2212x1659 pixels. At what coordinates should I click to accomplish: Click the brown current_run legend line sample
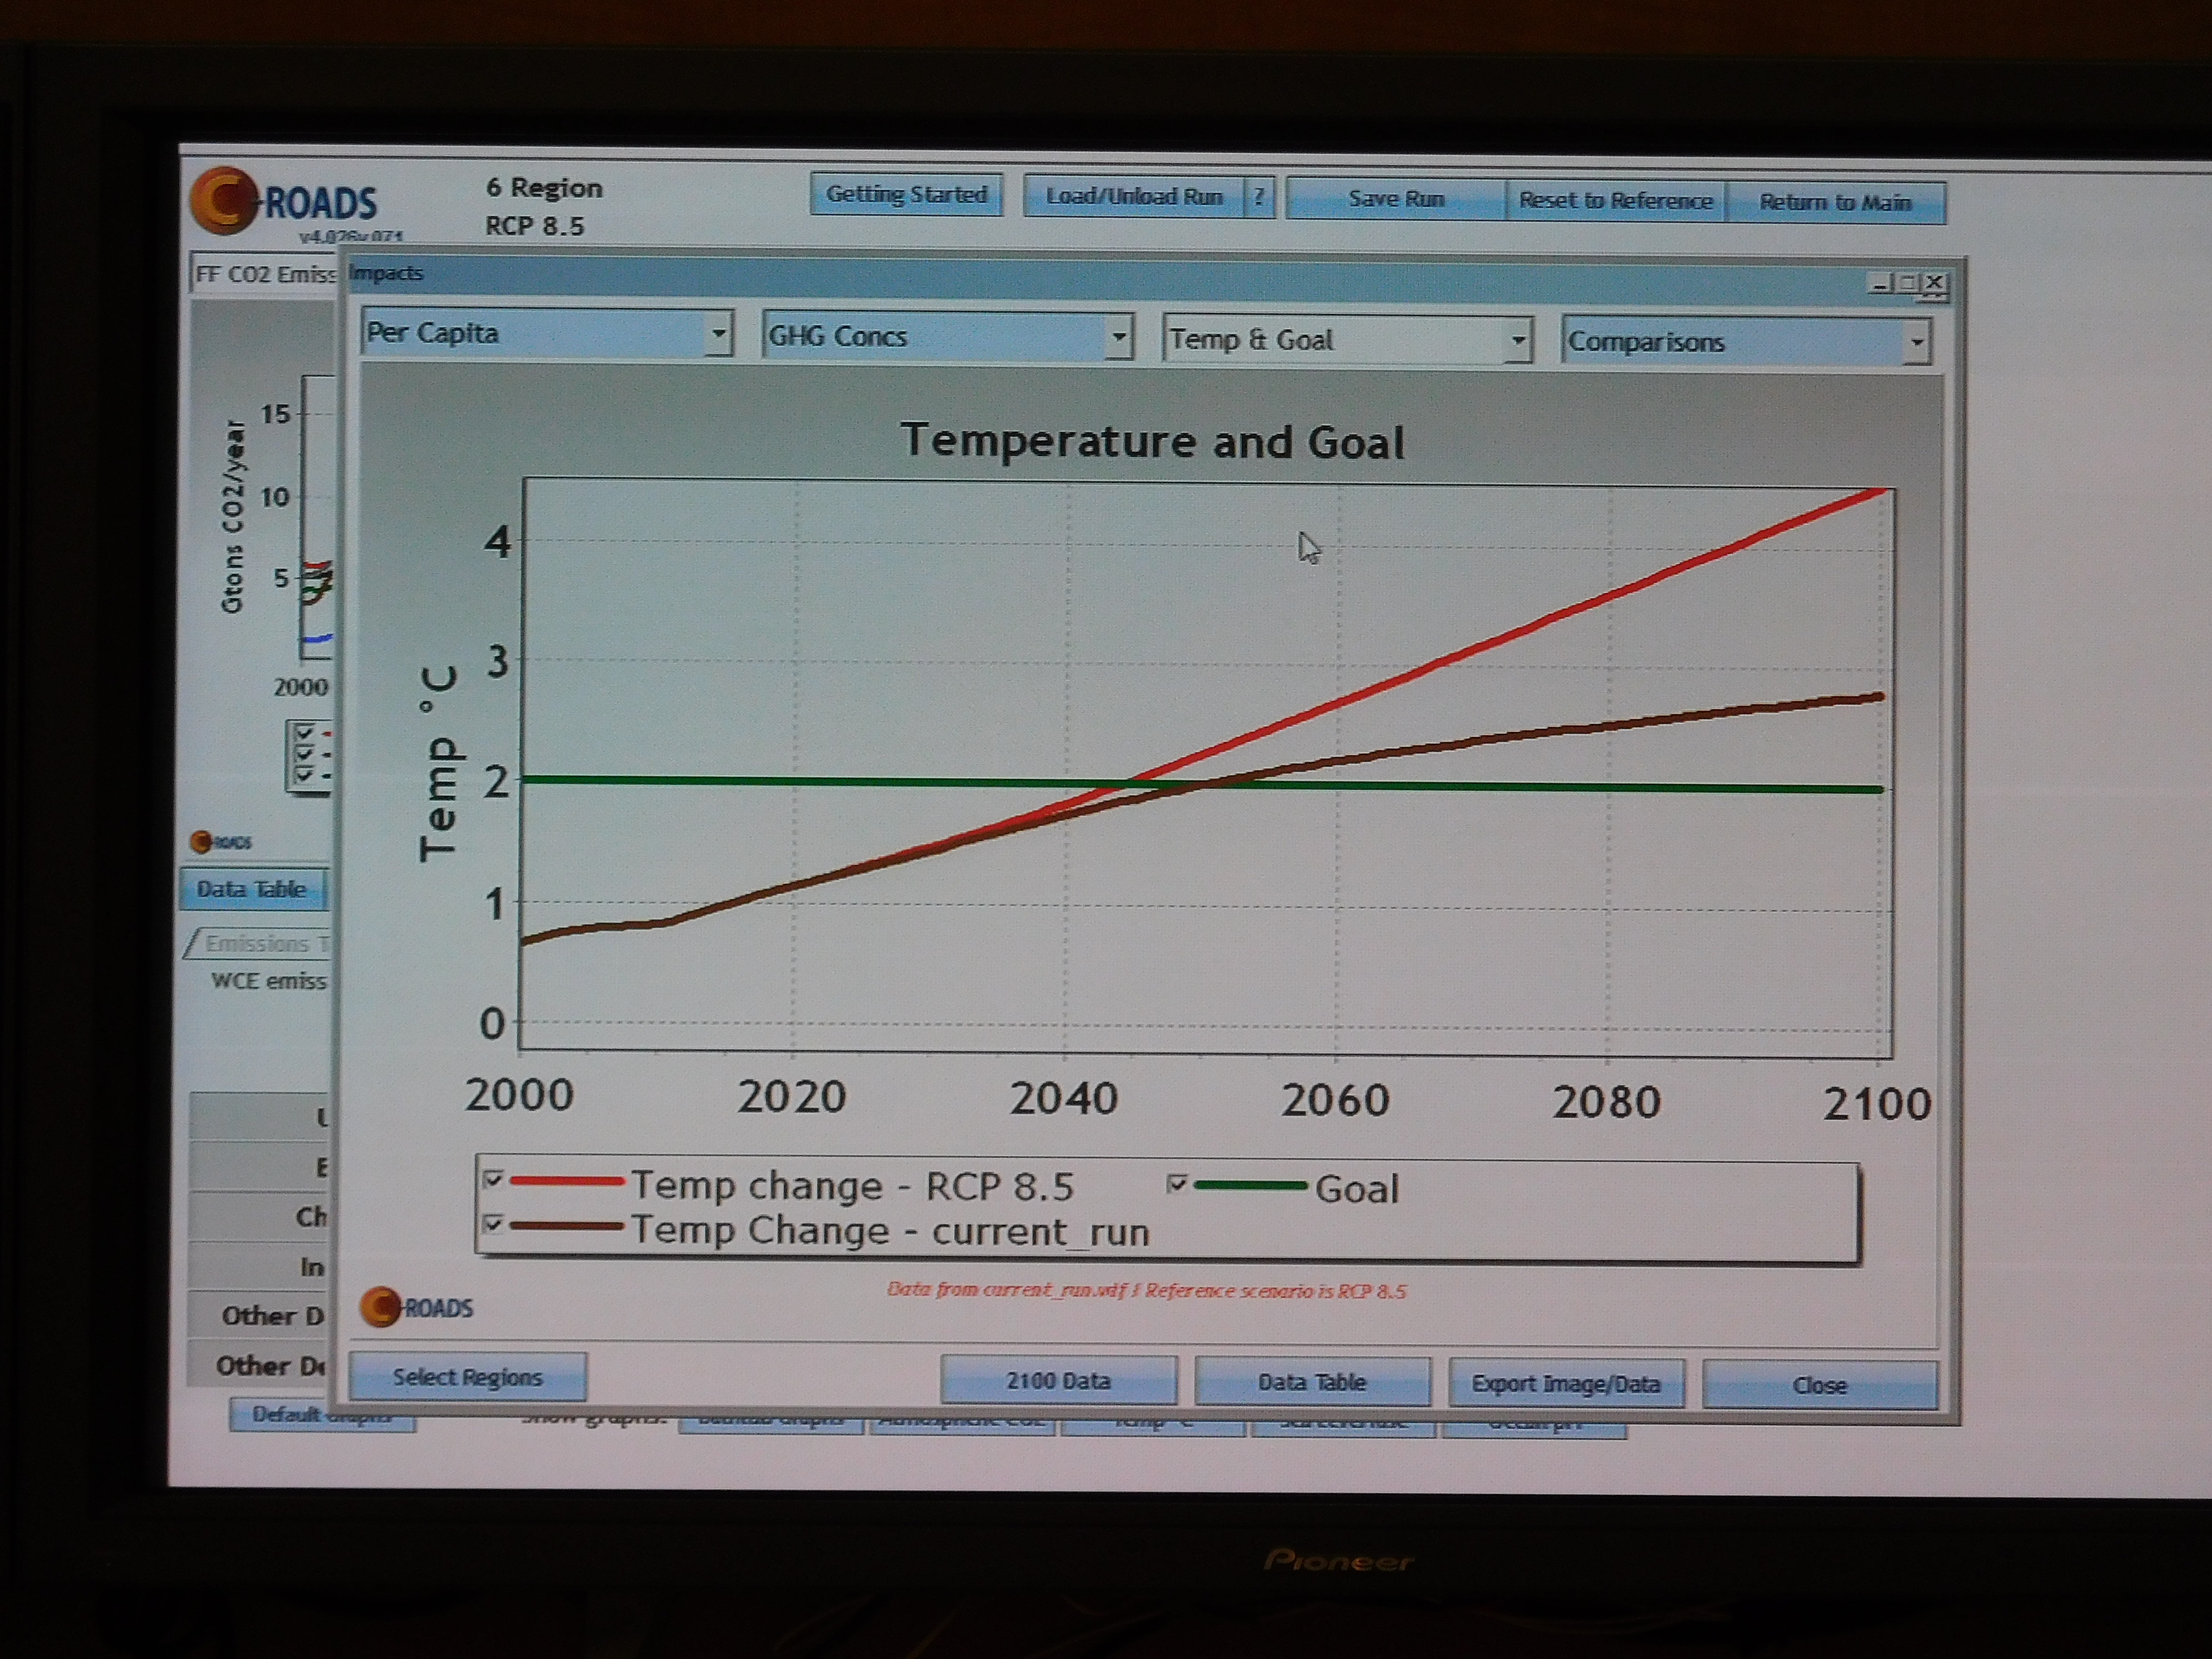(567, 1226)
